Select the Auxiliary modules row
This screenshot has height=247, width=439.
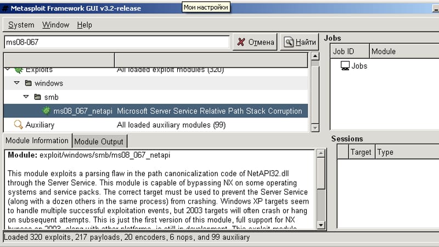point(156,125)
